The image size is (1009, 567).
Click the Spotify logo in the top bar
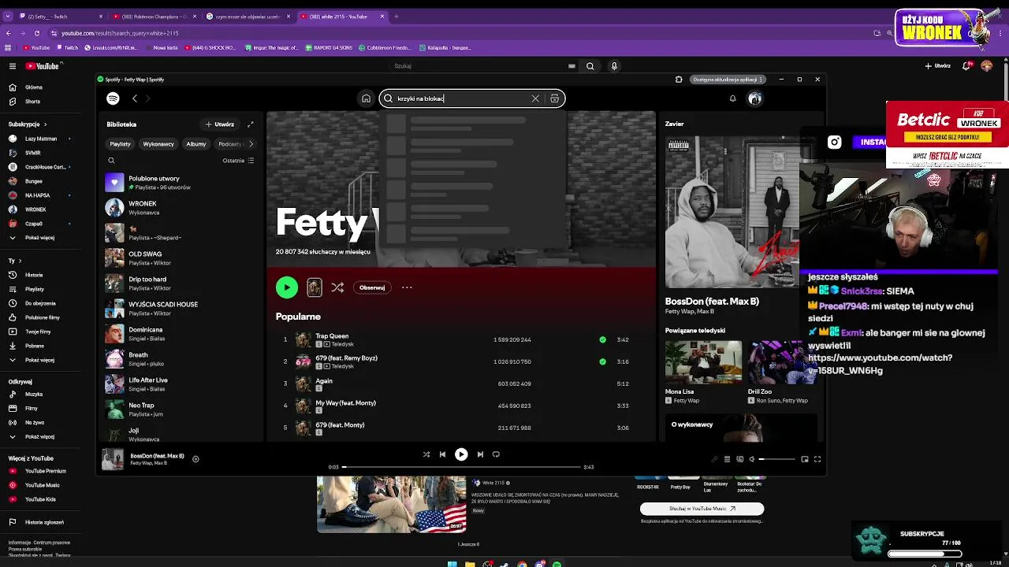[x=113, y=98]
